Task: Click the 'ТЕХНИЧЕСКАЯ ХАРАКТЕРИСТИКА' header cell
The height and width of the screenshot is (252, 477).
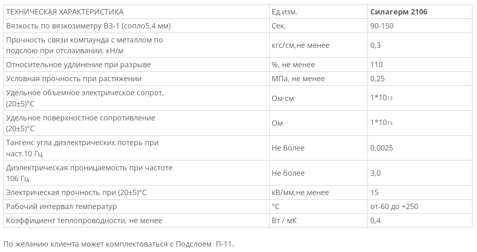Action: coord(136,12)
